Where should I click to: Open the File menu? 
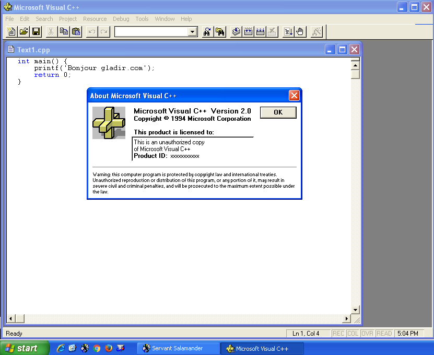tap(9, 19)
